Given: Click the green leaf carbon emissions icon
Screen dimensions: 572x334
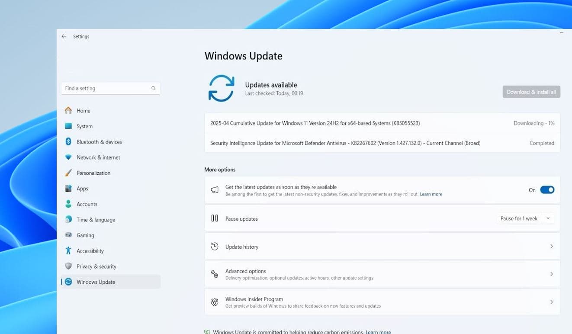Looking at the screenshot, I should [207, 332].
